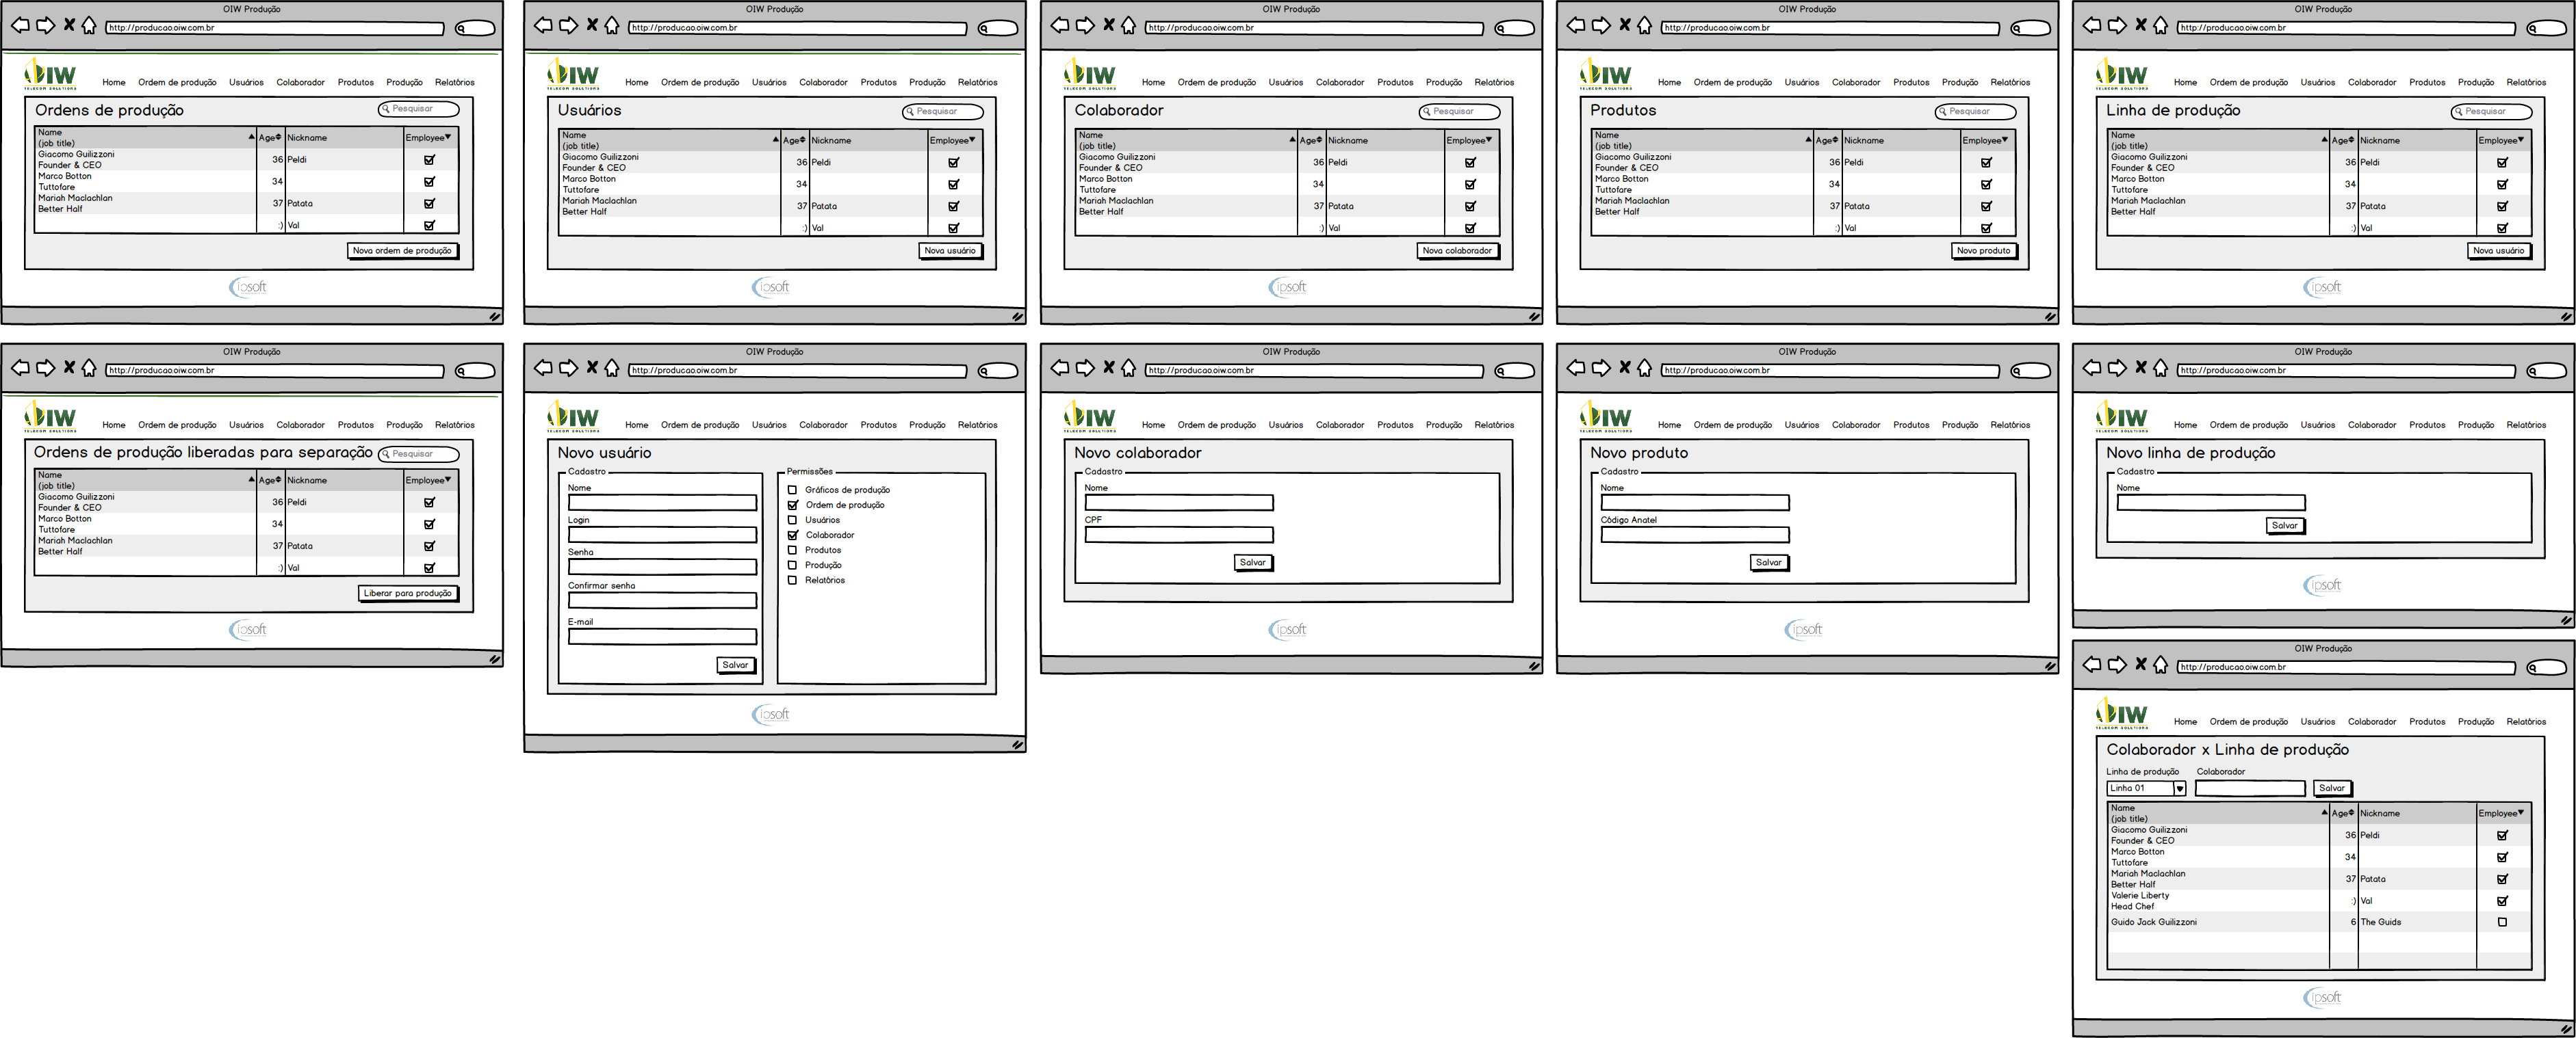Click forward arrow in the Usuários browser window
The width and height of the screenshot is (2576, 1038).
tap(568, 25)
